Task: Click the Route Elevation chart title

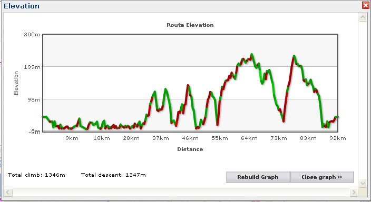Action: coord(190,25)
